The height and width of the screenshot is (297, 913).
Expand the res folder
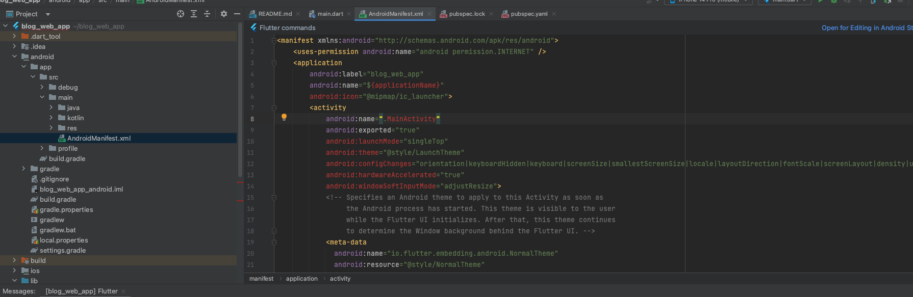[52, 128]
